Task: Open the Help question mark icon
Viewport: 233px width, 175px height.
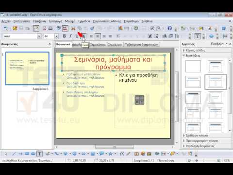Action: point(169,28)
